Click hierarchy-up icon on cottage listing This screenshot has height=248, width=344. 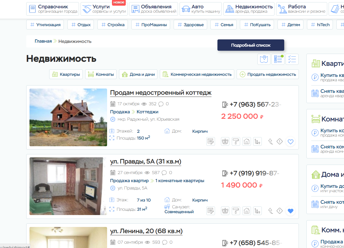click(257, 141)
